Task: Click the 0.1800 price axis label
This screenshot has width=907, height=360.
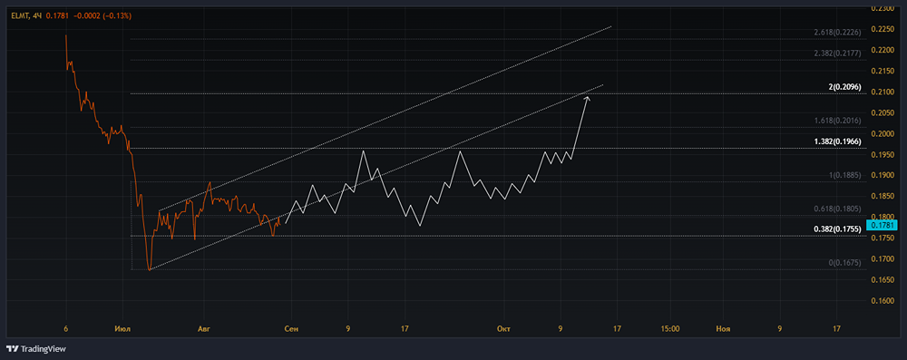Action: (882, 217)
